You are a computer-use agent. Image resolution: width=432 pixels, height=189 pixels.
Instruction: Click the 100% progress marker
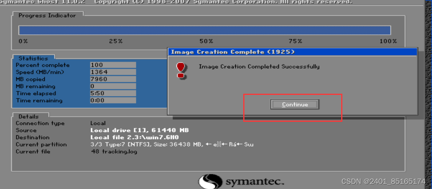tap(388, 41)
